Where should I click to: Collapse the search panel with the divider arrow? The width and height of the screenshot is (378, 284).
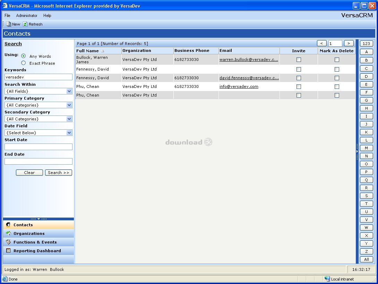coord(38,219)
